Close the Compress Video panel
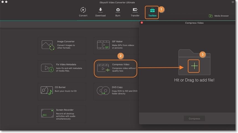This screenshot has width=238, height=133. coord(142,23)
